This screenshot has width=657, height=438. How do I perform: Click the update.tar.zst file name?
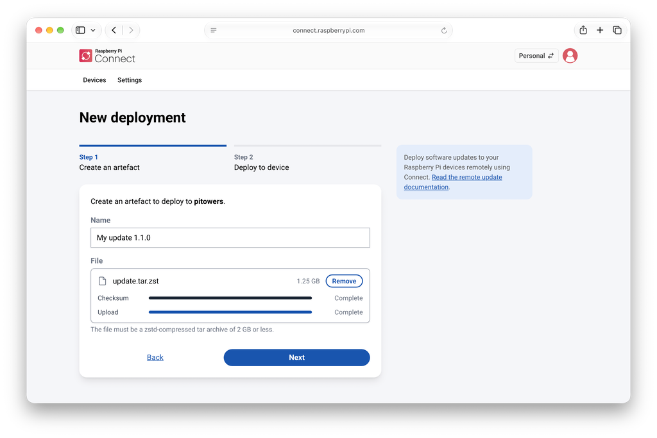136,281
